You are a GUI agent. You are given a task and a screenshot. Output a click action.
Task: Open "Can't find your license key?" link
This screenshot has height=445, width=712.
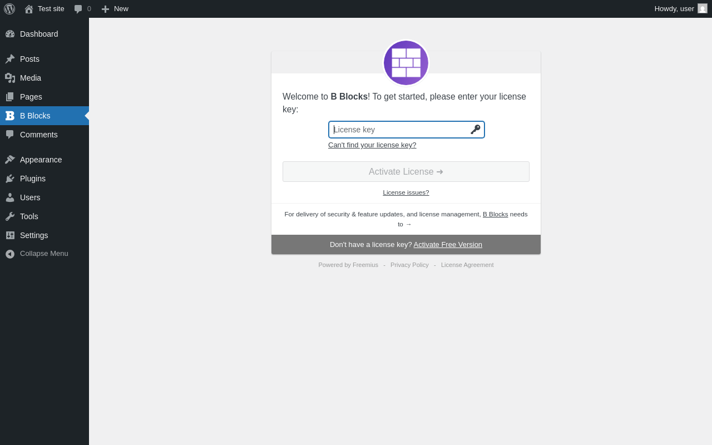372,145
